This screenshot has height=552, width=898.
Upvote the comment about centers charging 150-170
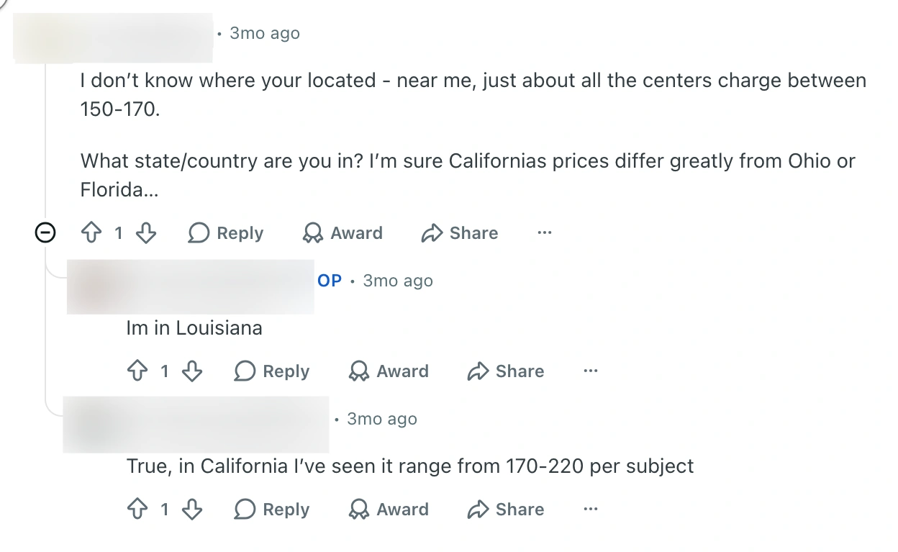(x=91, y=232)
